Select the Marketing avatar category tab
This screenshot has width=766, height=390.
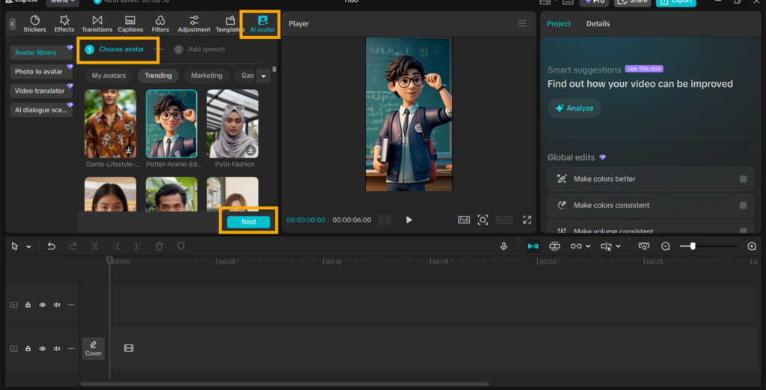206,76
